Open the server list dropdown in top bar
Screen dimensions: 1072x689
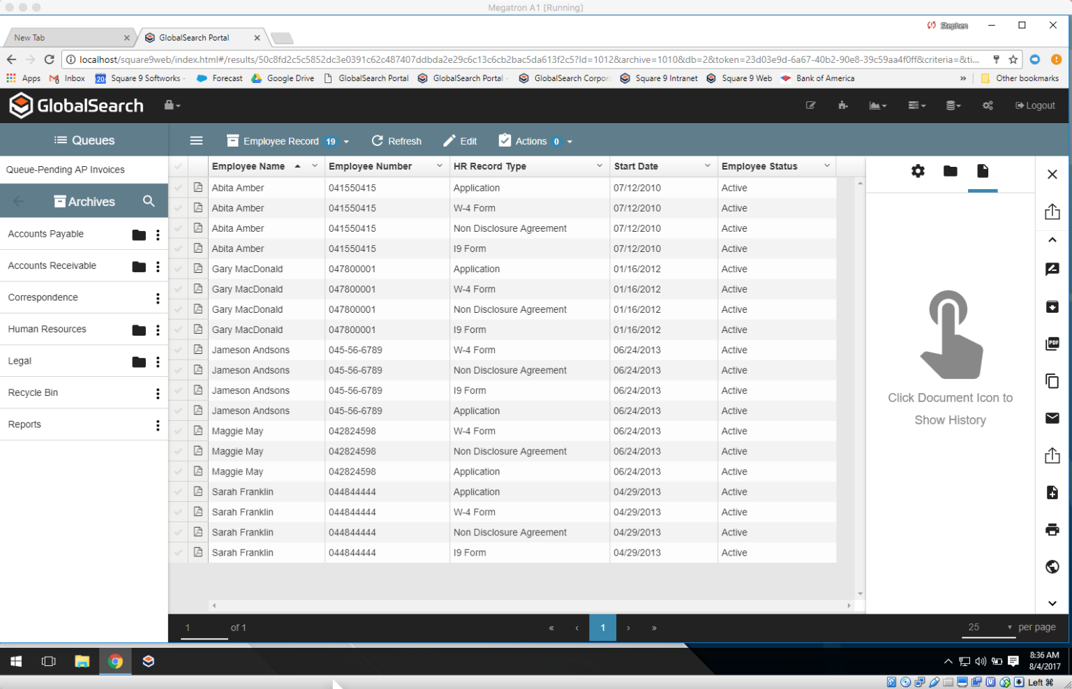917,105
